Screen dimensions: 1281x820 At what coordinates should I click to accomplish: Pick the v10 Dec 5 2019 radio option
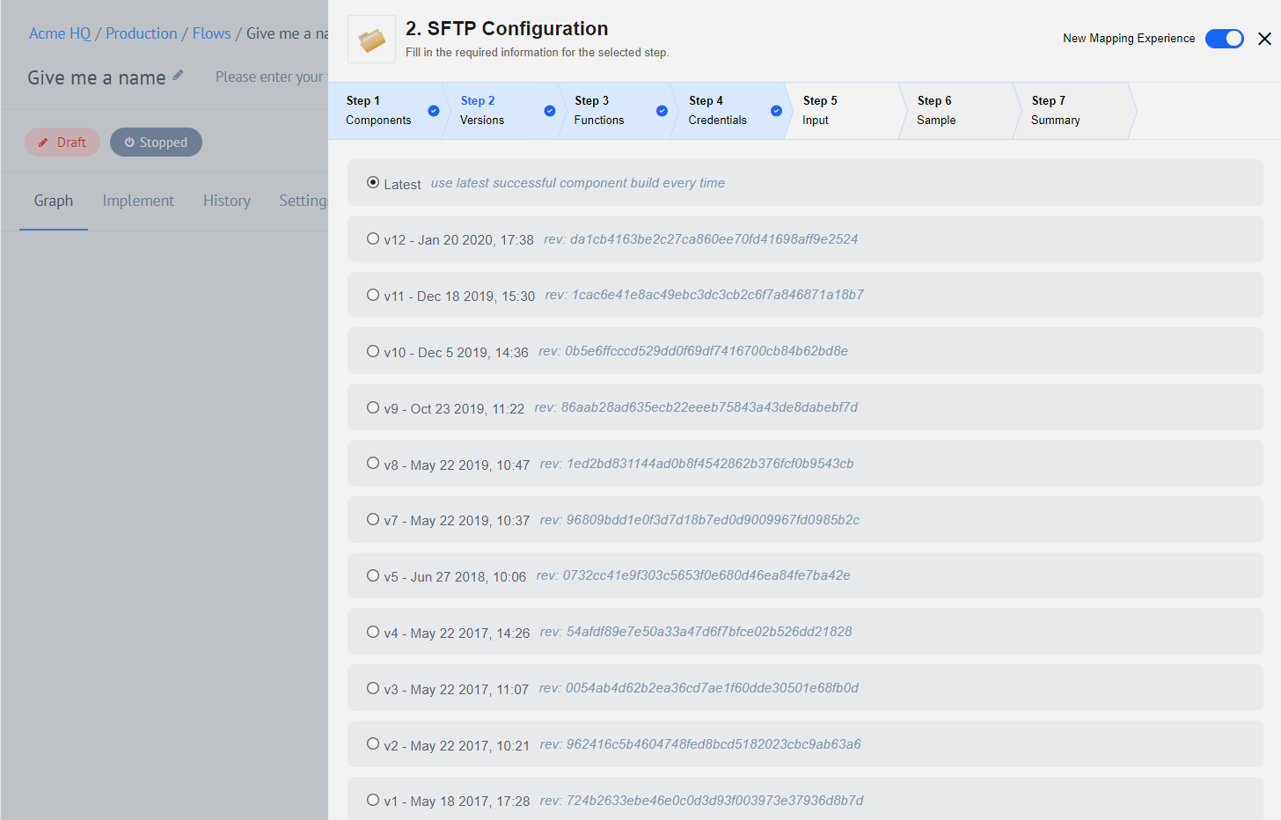(373, 351)
